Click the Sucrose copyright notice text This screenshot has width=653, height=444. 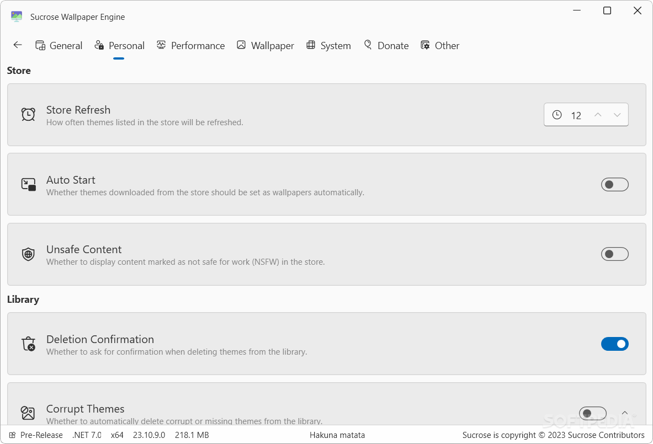(x=554, y=435)
